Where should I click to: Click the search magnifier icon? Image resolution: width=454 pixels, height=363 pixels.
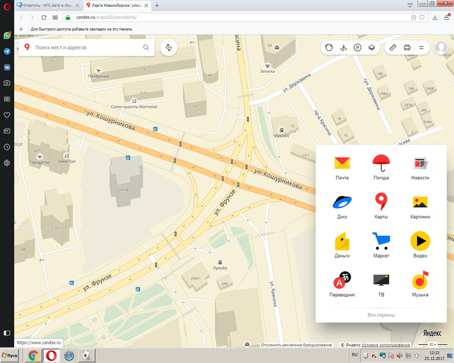pyautogui.click(x=146, y=48)
